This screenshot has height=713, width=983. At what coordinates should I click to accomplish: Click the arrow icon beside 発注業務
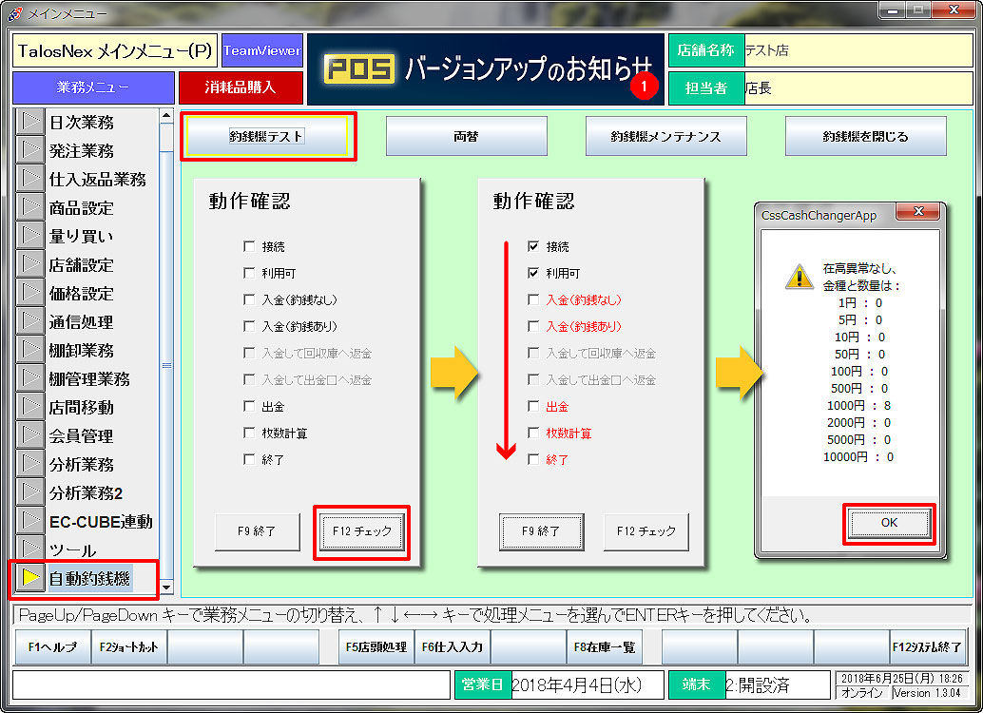pyautogui.click(x=29, y=150)
